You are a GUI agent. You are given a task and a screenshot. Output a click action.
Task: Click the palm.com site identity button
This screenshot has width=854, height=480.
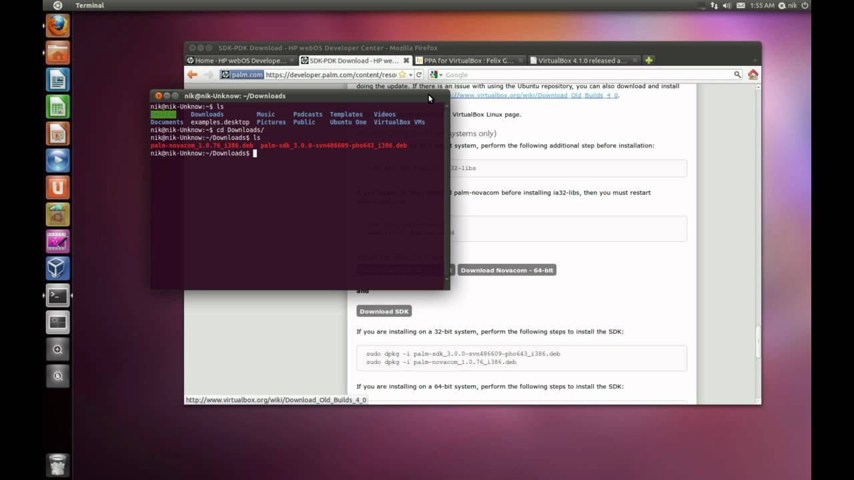[242, 75]
